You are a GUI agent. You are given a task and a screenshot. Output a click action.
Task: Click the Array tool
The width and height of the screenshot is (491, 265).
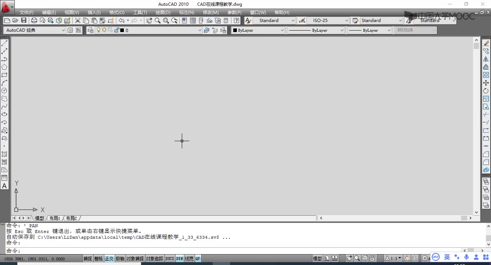coord(486,75)
